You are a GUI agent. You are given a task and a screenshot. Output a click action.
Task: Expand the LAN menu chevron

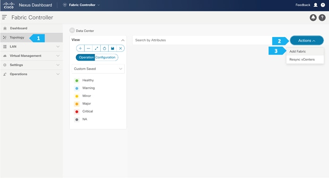(x=58, y=46)
